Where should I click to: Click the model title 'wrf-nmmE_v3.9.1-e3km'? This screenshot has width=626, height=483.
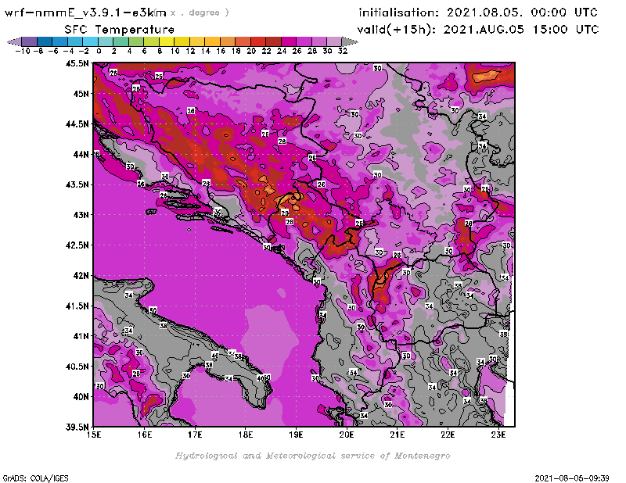85,13
